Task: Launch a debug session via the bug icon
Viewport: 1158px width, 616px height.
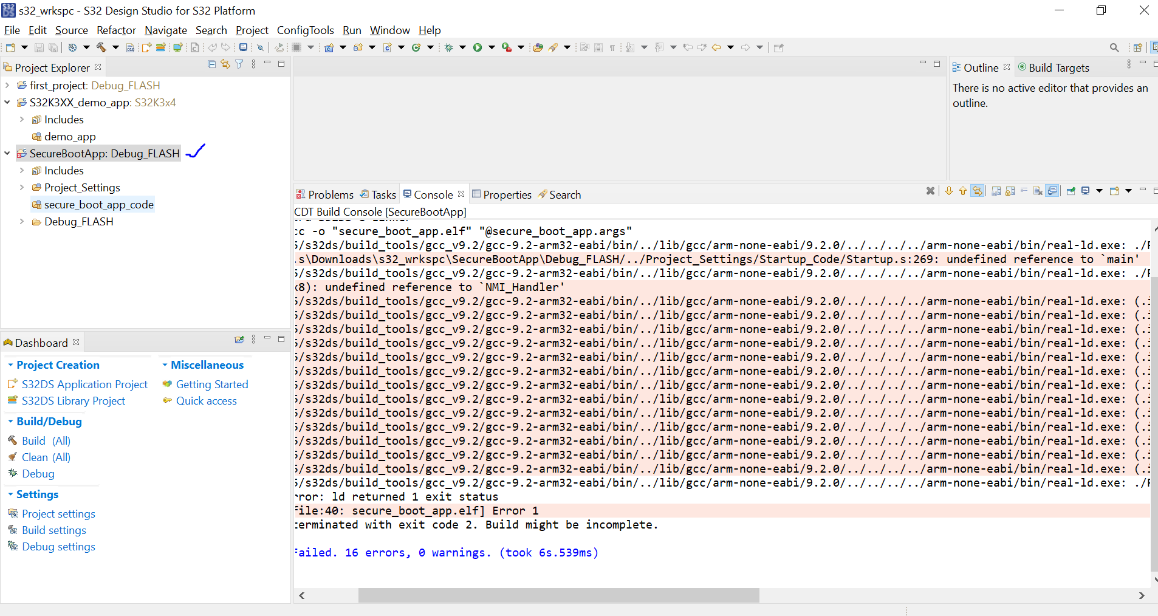Action: tap(448, 47)
